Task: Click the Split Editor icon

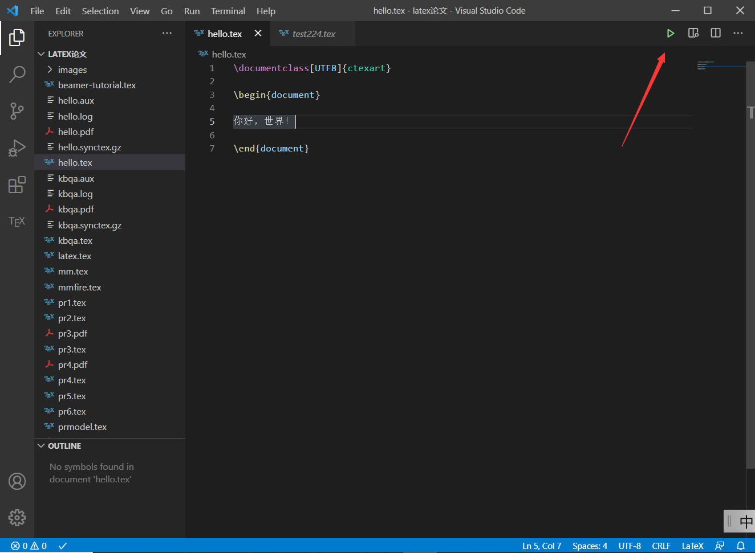Action: click(715, 32)
